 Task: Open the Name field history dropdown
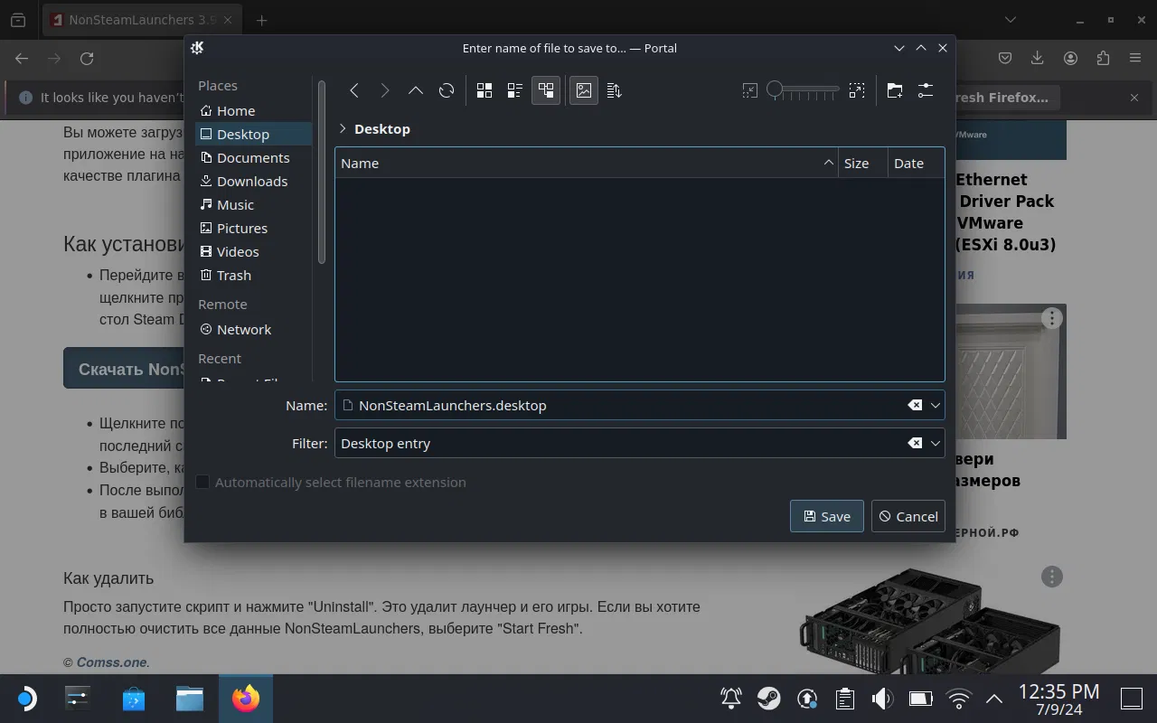pyautogui.click(x=936, y=405)
